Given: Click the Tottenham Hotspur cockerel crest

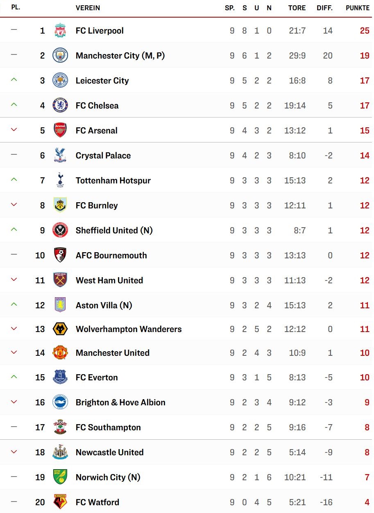Looking at the screenshot, I should tap(60, 180).
